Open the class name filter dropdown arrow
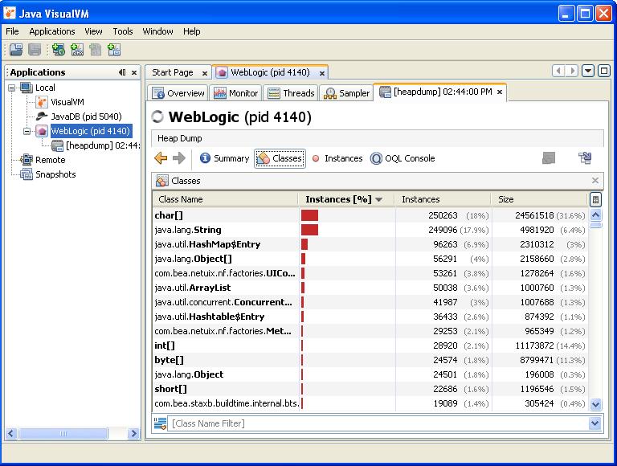 [595, 423]
